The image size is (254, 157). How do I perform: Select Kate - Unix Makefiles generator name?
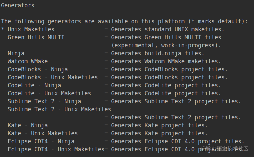[43, 133]
